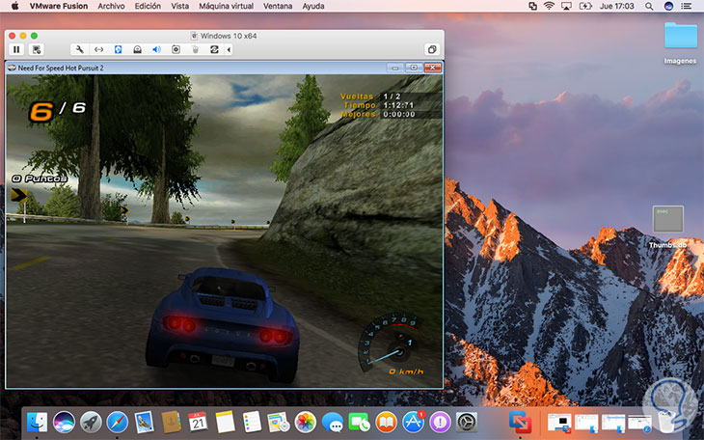Click the clock showing Jue 17:03
Image resolution: width=704 pixels, height=440 pixels.
617,6
